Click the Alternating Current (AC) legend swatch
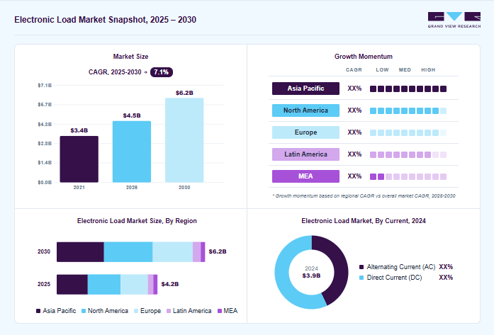Viewport: 494px width, 335px height. tap(361, 267)
